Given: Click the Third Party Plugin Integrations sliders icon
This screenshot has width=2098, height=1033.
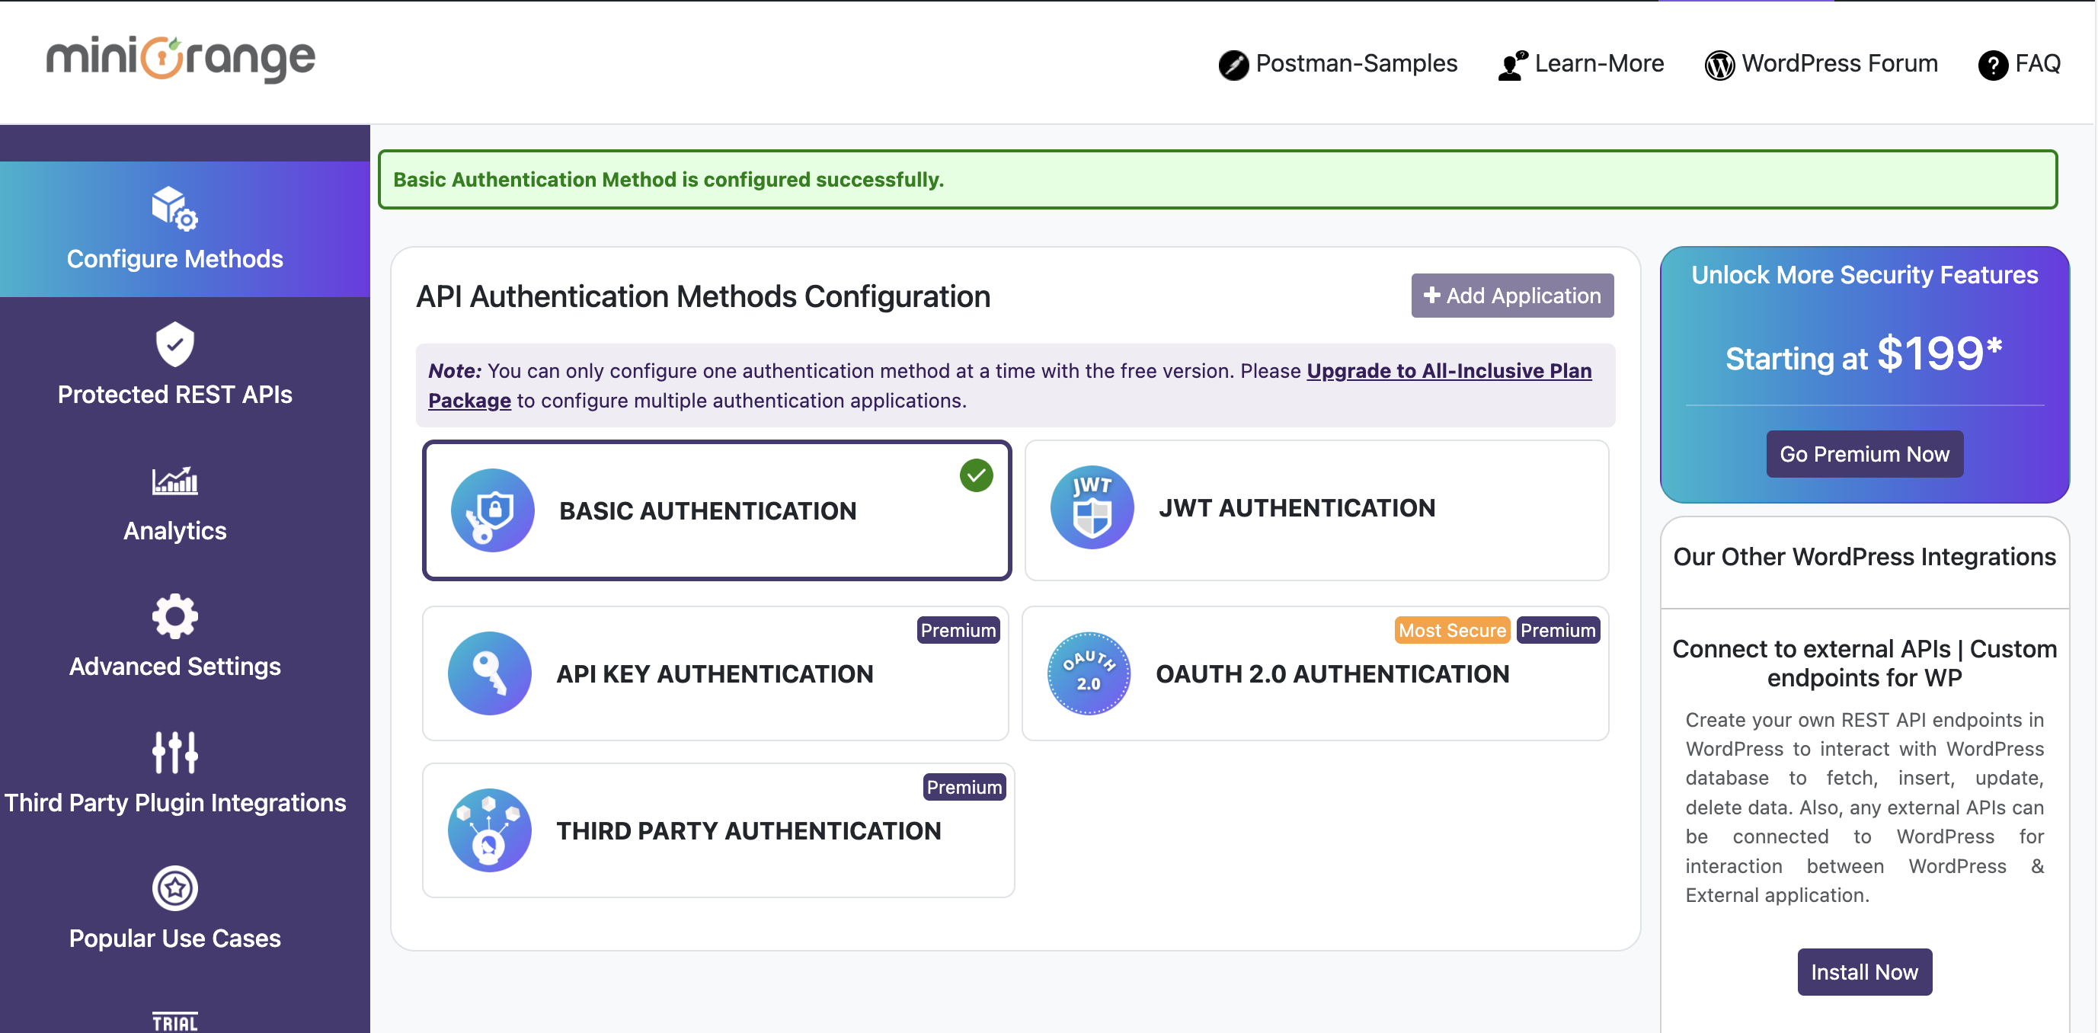Looking at the screenshot, I should tap(174, 752).
